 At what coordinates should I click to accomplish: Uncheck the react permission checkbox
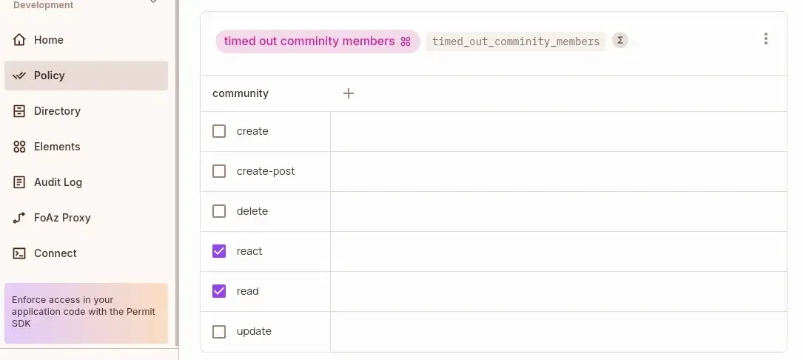[219, 251]
